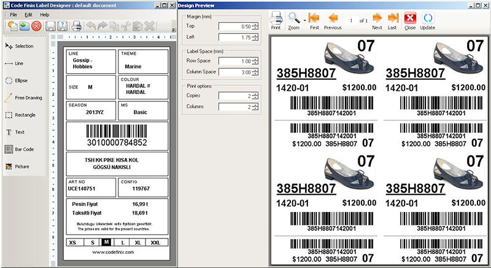Open the File menu

coord(14,15)
